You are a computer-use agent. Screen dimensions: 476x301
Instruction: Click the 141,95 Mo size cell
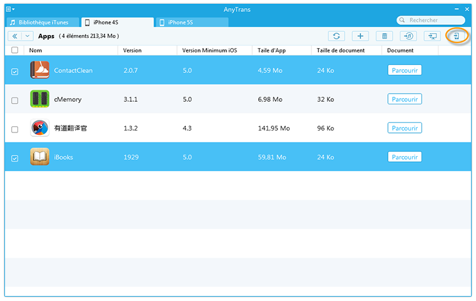tap(274, 128)
